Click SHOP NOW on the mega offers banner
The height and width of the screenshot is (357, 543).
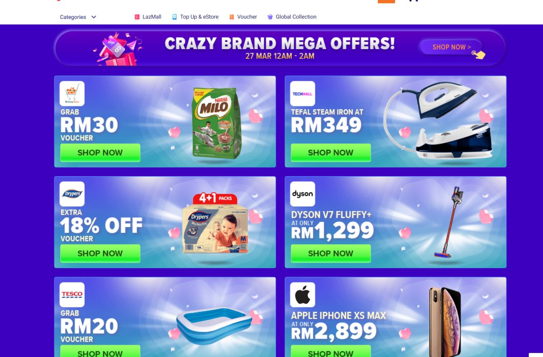pyautogui.click(x=451, y=47)
